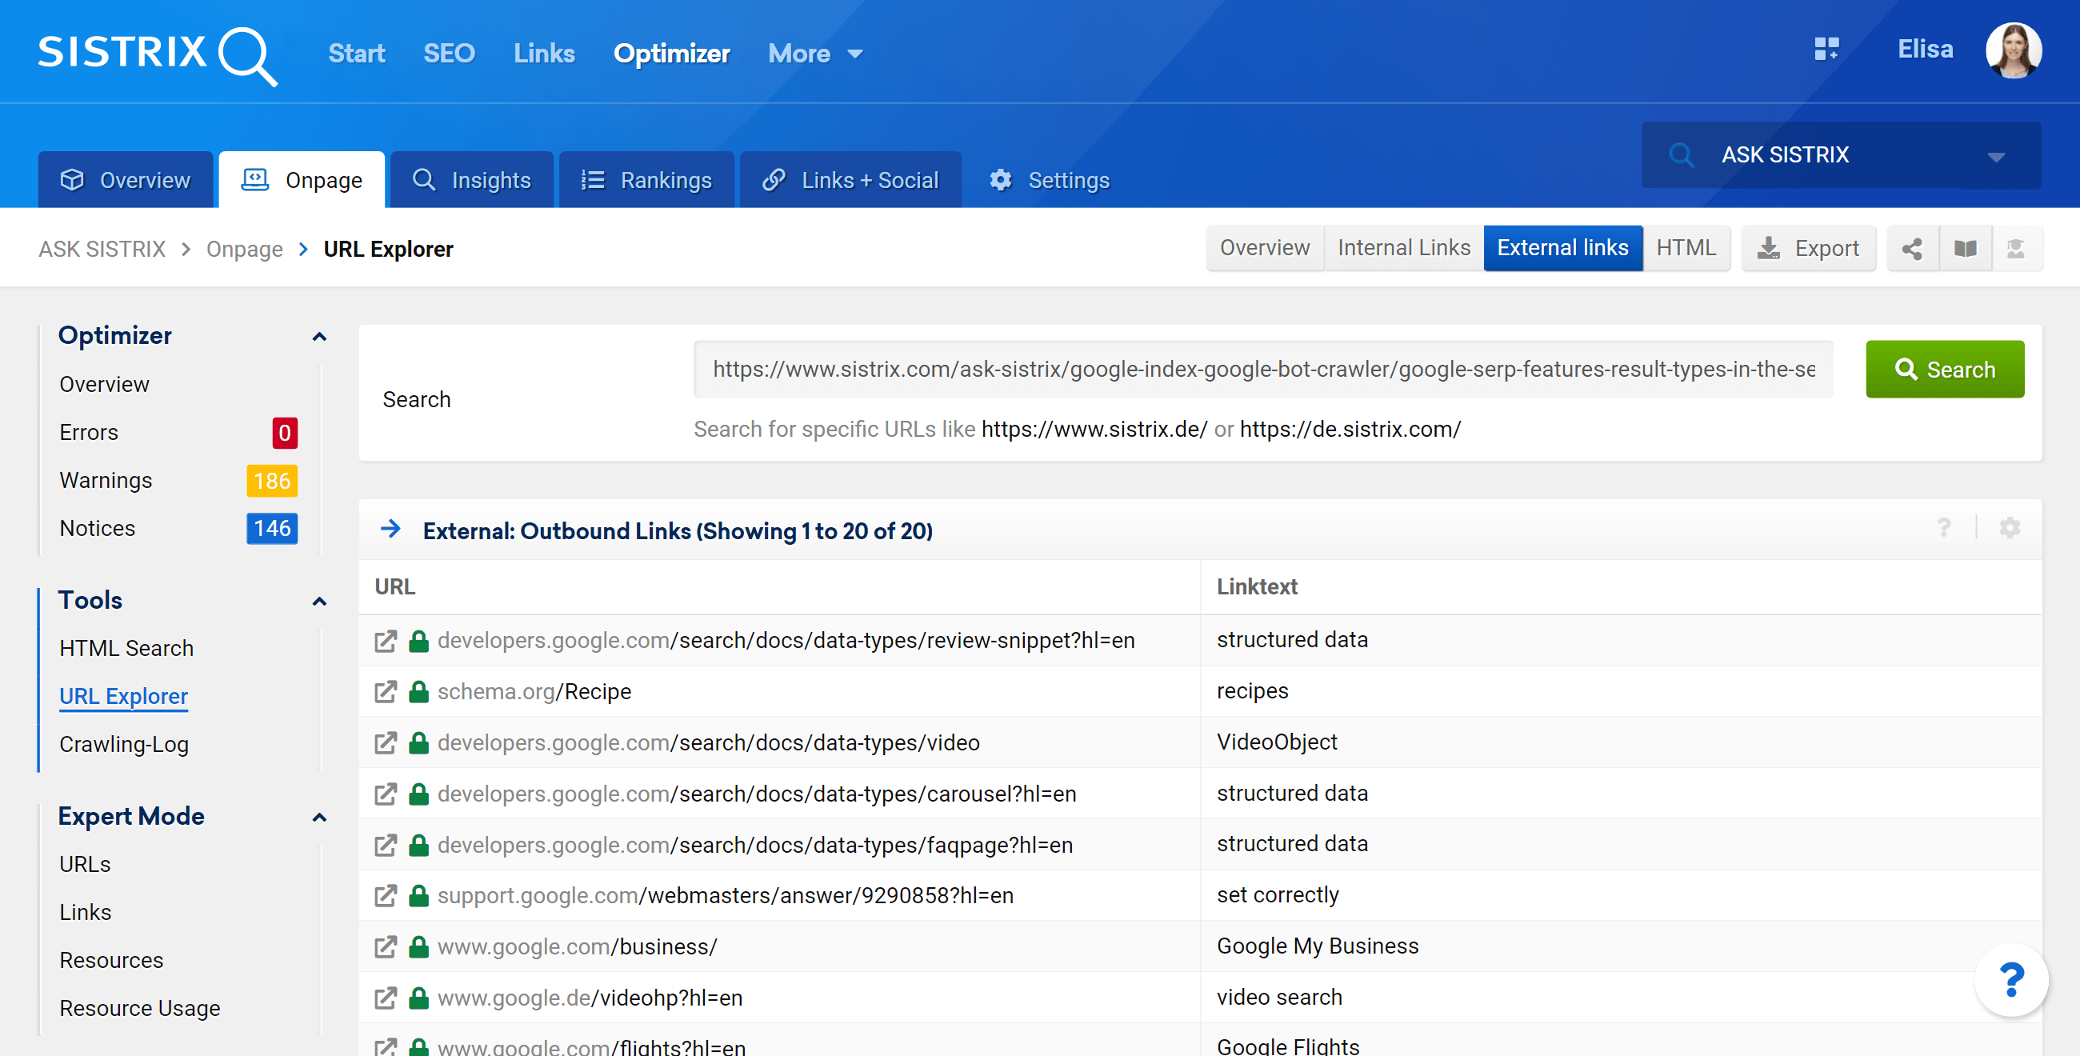Image resolution: width=2080 pixels, height=1056 pixels.
Task: Open the Links + Social tab
Action: pyautogui.click(x=850, y=180)
